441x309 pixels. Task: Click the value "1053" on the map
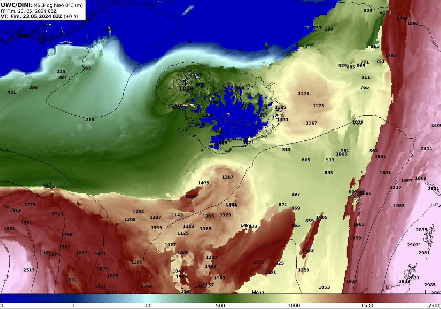[324, 287]
